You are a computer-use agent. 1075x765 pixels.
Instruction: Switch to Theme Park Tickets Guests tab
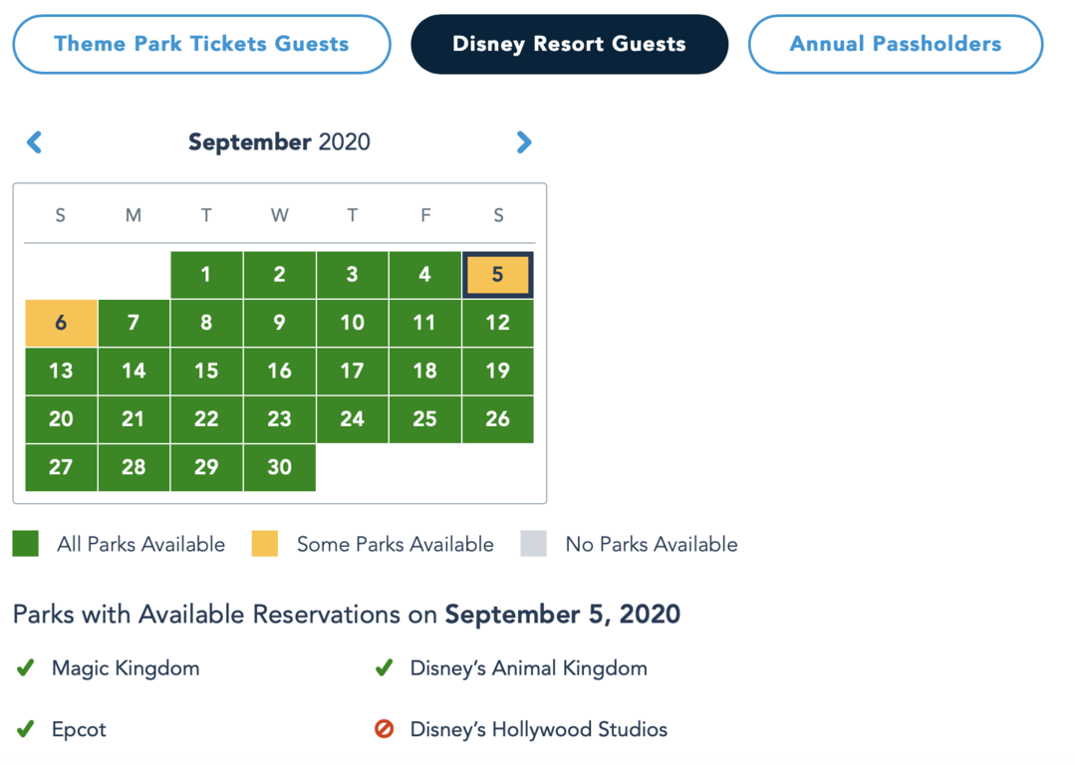click(201, 44)
